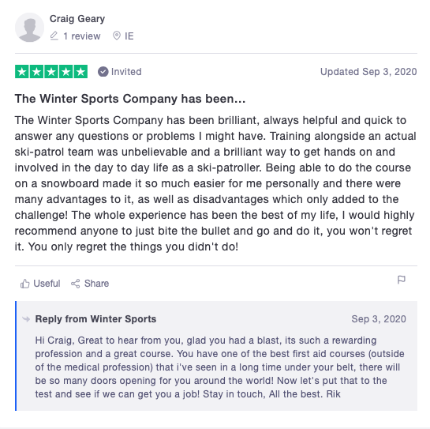
Task: Mark the review as Useful
Action: point(40,284)
